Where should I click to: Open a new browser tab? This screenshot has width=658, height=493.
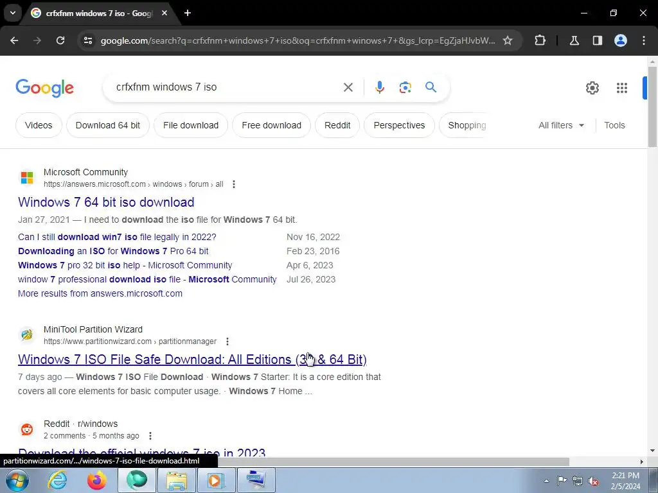click(x=188, y=13)
